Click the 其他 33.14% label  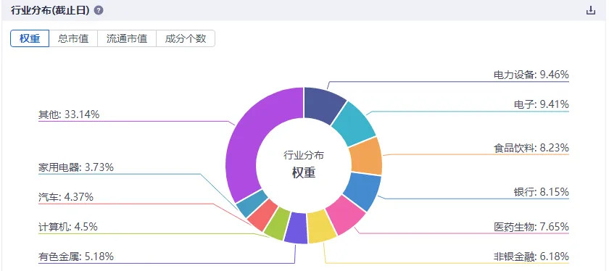coord(69,114)
